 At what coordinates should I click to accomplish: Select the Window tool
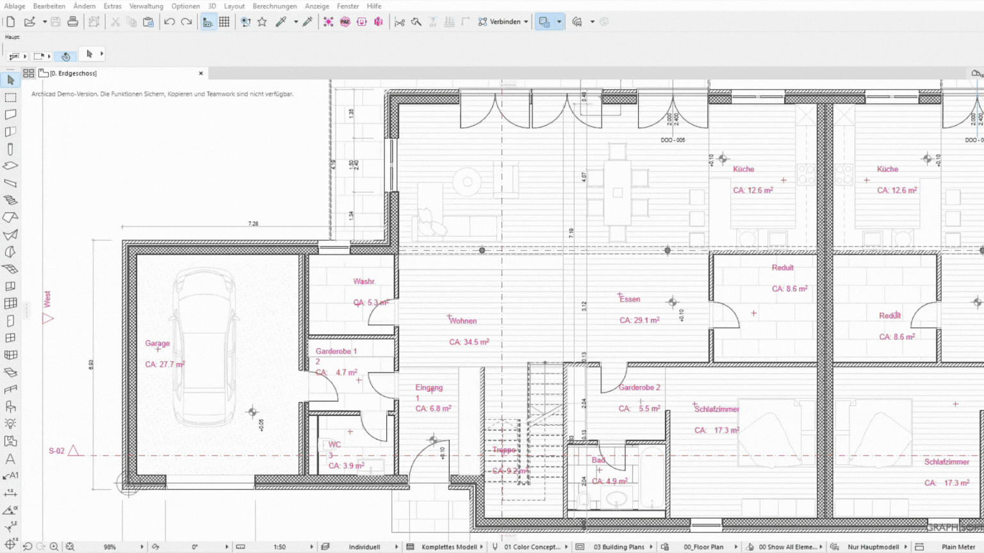(10, 338)
